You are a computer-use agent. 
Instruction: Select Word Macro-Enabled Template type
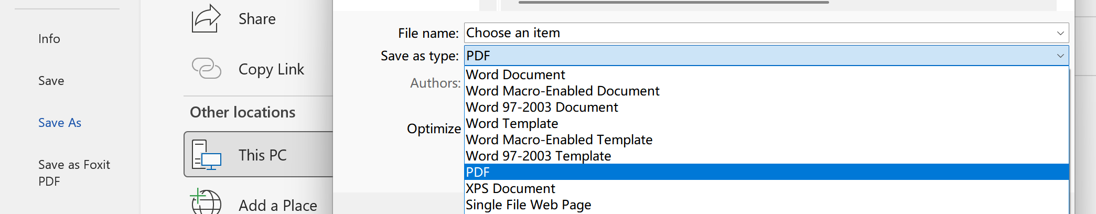766,140
